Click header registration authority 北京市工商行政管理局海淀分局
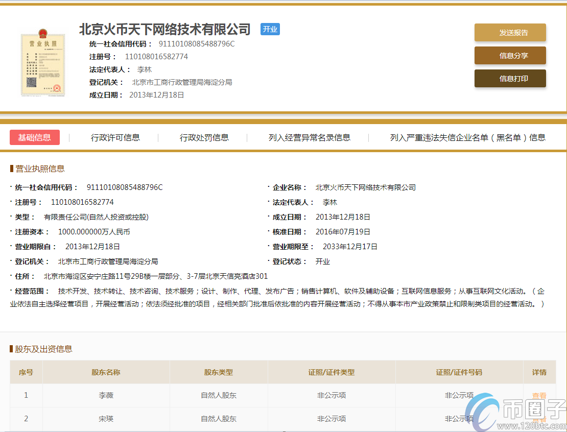567x432 pixels. coord(182,82)
